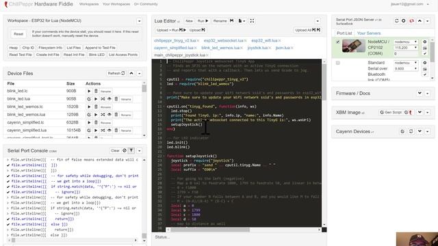Image resolution: width=438 pixels, height=246 pixels.
Task: Expand the XBM Image panel chevron
Action: click(420, 112)
